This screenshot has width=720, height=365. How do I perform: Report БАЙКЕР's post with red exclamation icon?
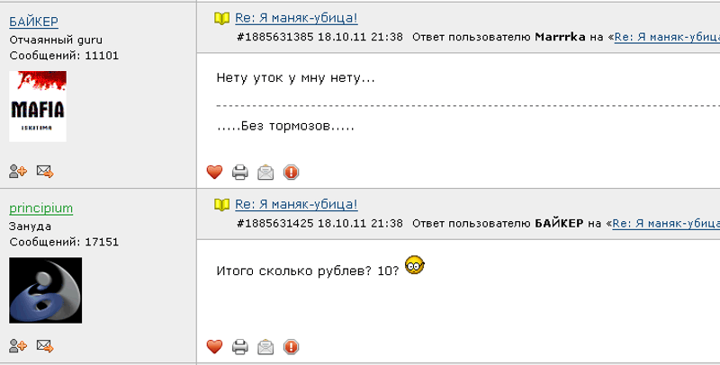coord(292,172)
